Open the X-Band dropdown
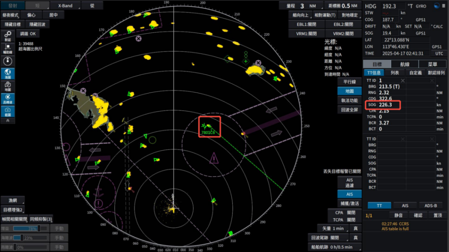Viewport: 449px width, 252px height. (x=65, y=6)
